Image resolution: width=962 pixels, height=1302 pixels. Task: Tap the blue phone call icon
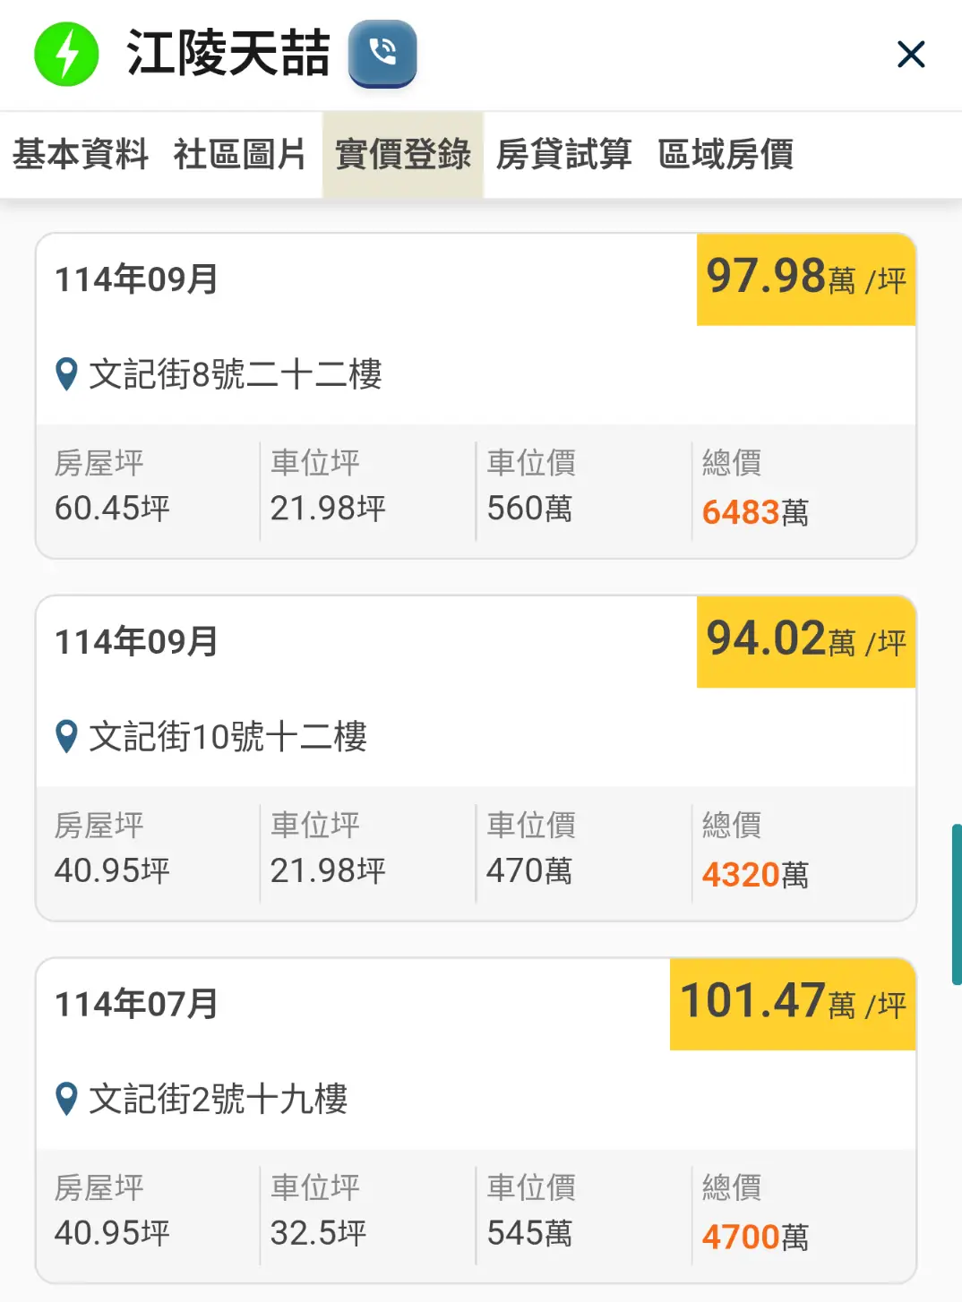coord(382,53)
